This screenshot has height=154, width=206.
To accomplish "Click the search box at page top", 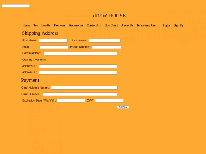I will pyautogui.click(x=16, y=6).
